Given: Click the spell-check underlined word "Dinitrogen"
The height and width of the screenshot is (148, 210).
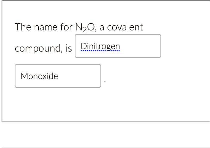Looking at the screenshot, I should [x=100, y=46].
